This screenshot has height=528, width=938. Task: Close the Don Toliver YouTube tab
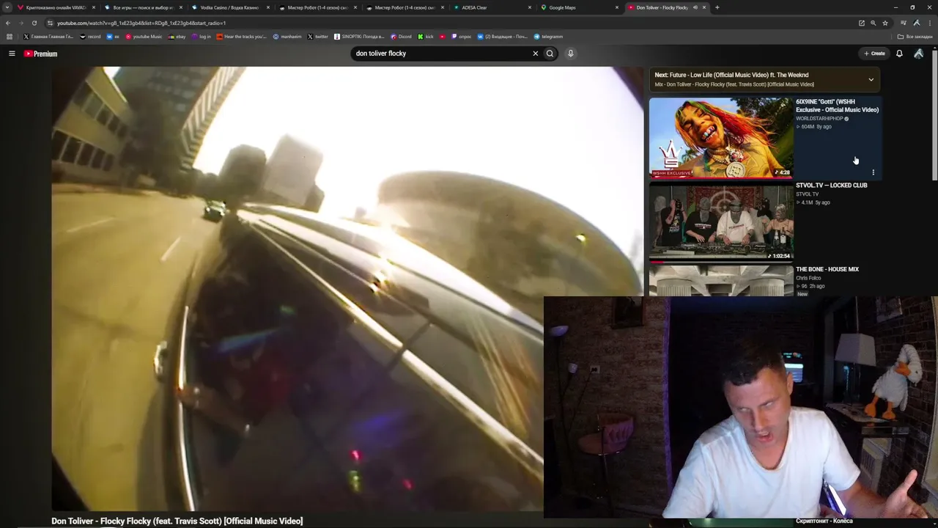pyautogui.click(x=703, y=7)
